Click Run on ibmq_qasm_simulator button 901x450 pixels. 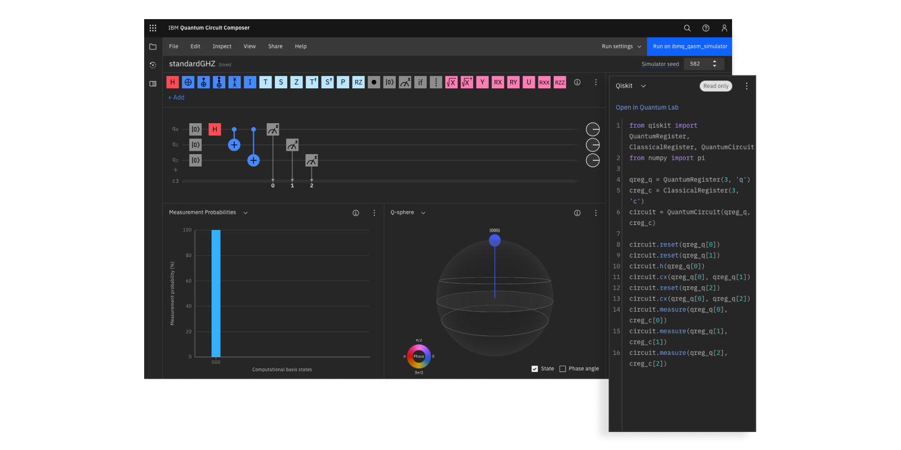coord(690,47)
